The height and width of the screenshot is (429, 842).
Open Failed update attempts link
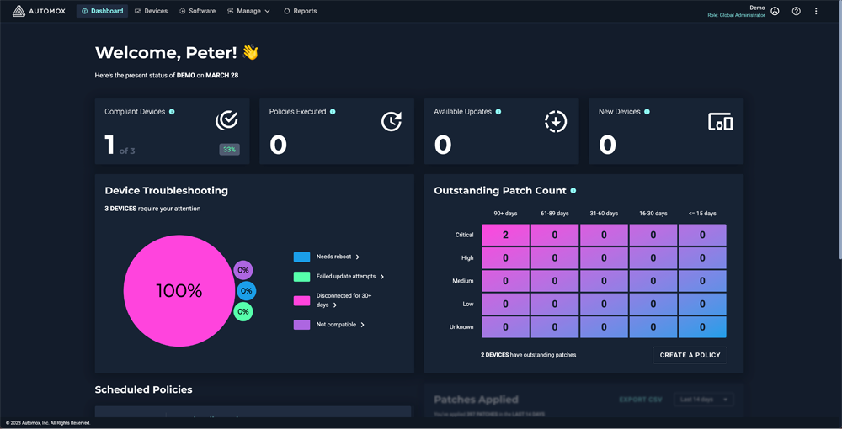[x=350, y=277]
